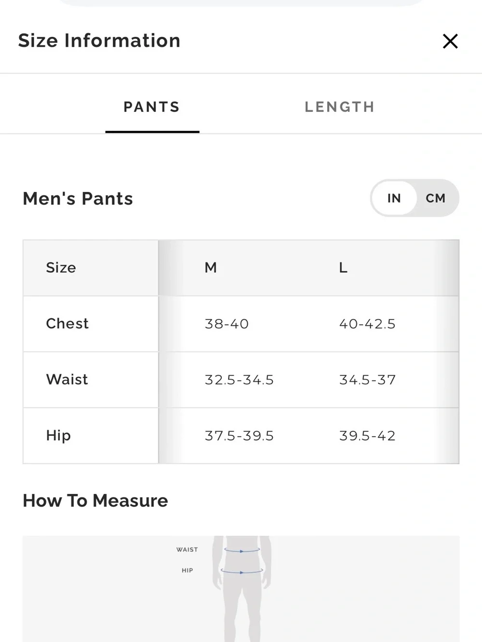Click the WAIST label on the diagram

click(x=187, y=550)
